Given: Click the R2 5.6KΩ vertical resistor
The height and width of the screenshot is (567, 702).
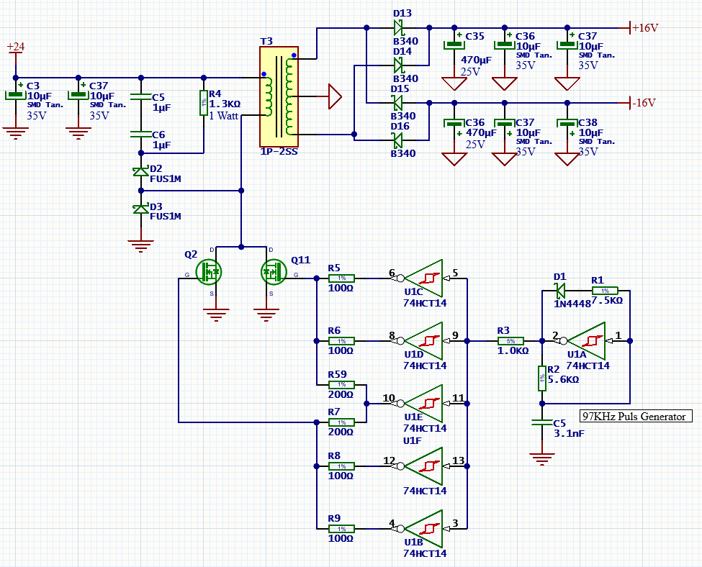Looking at the screenshot, I should 542,377.
